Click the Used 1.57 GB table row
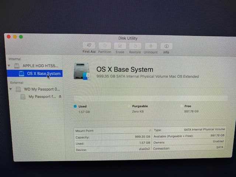236x177 pixels. pos(113,143)
